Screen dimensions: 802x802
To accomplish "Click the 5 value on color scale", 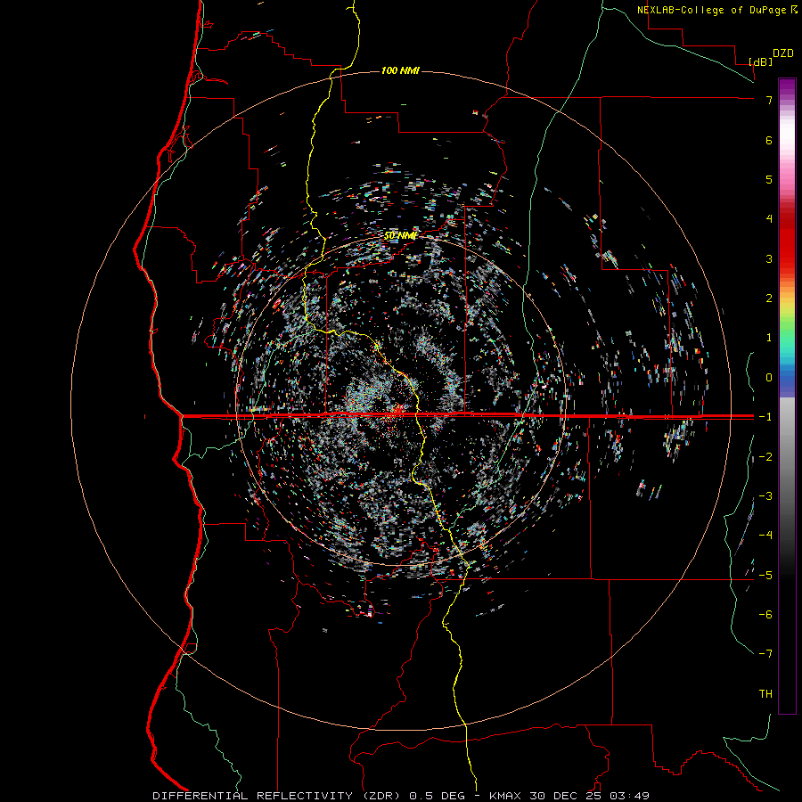I will 769,179.
